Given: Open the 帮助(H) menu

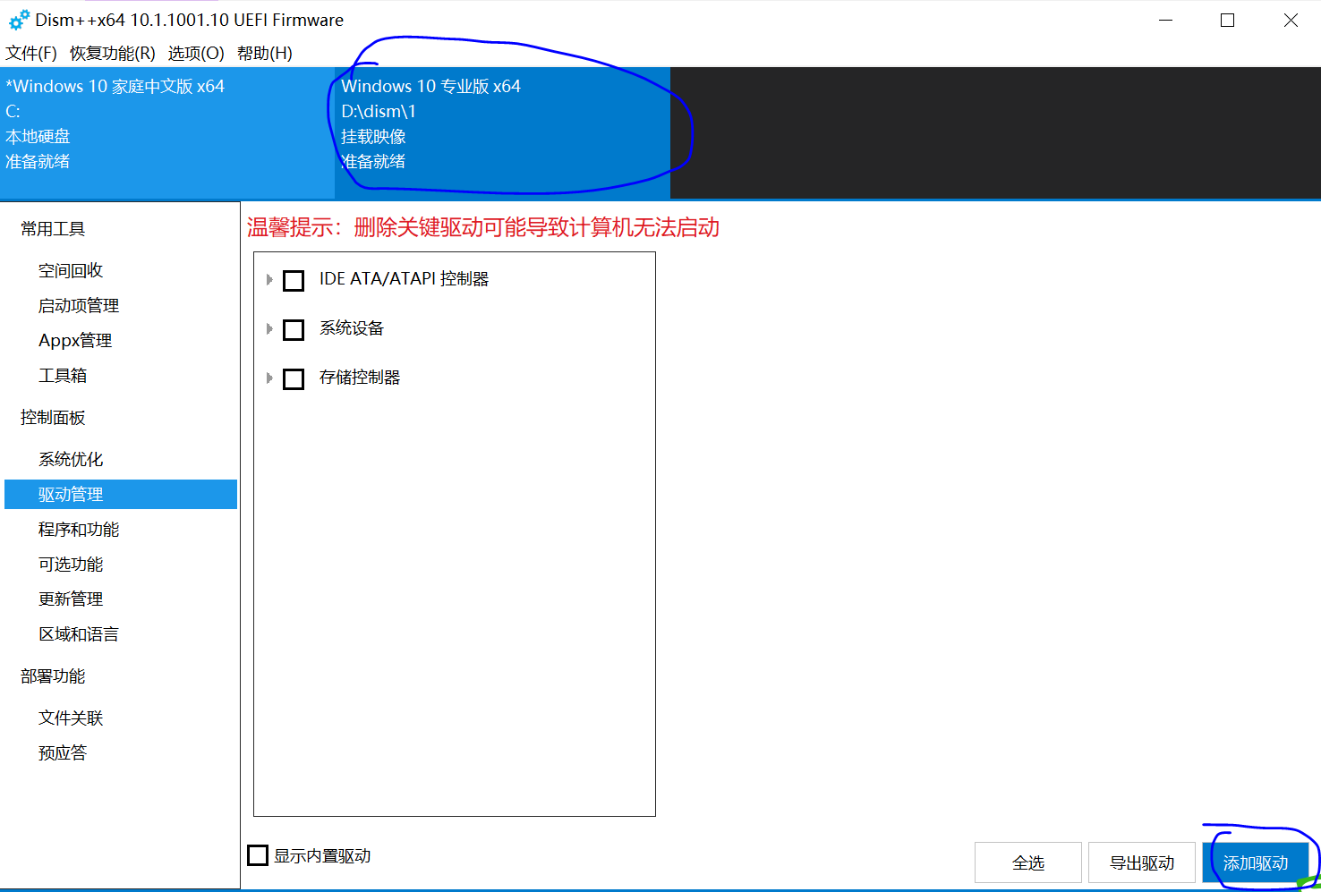Looking at the screenshot, I should (x=265, y=54).
